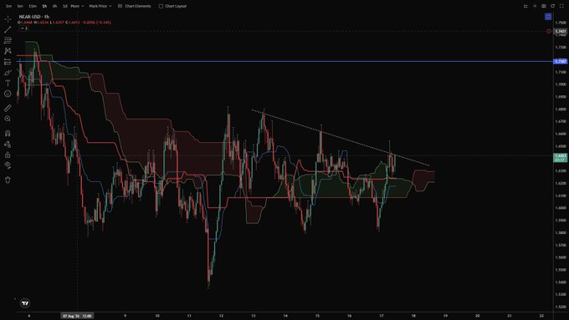Click the NEAR-USD 1h symbol title

point(34,17)
